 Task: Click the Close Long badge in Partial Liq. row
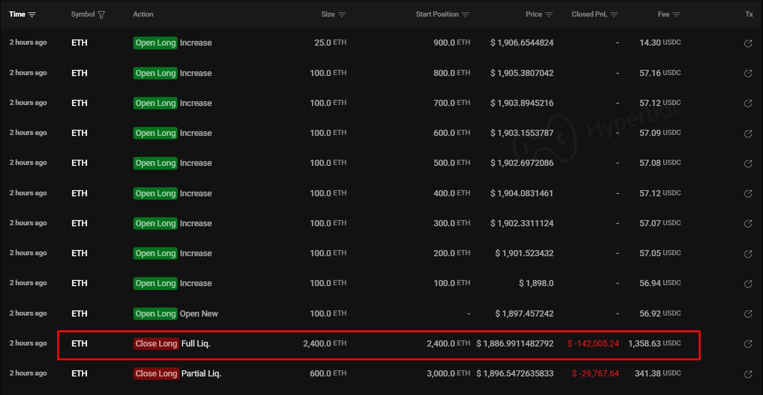click(x=156, y=374)
